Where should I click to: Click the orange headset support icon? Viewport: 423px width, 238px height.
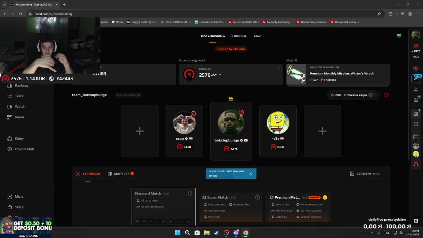pos(416,164)
